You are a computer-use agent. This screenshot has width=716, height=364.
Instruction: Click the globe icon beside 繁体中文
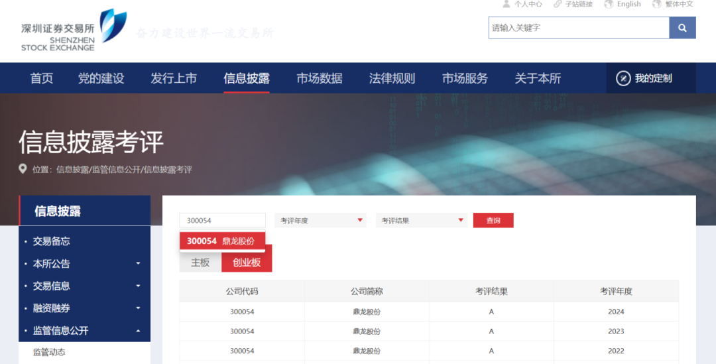click(656, 4)
